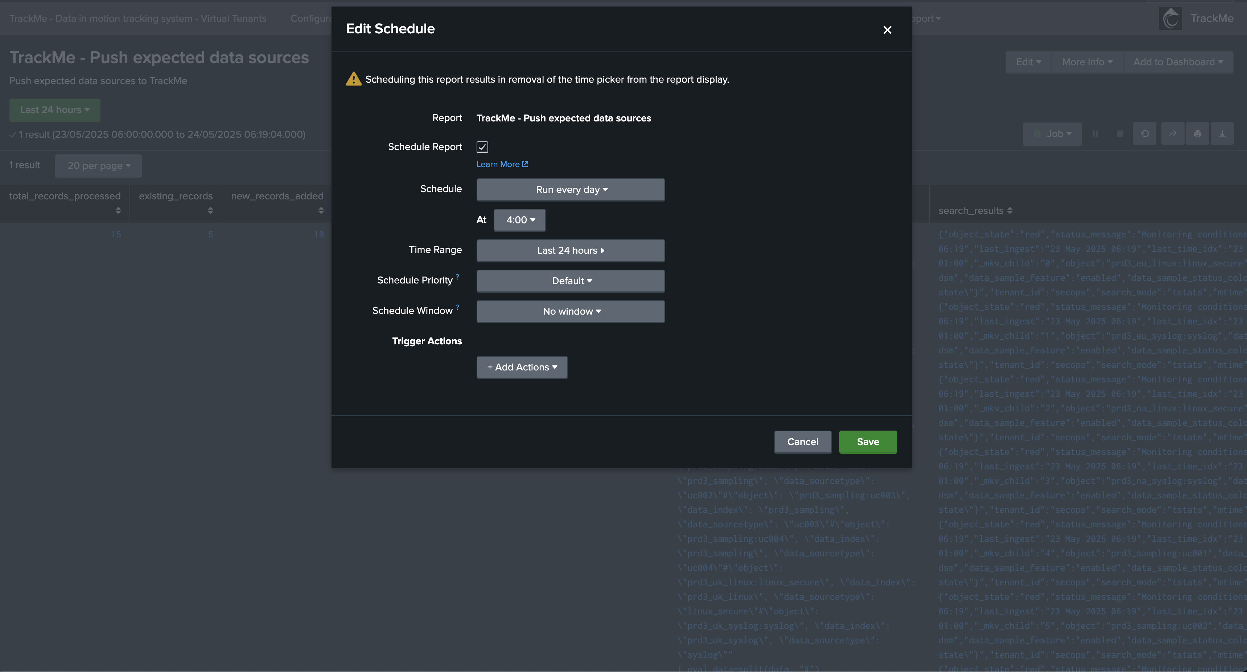Click the stop job icon
This screenshot has width=1247, height=672.
pos(1120,134)
